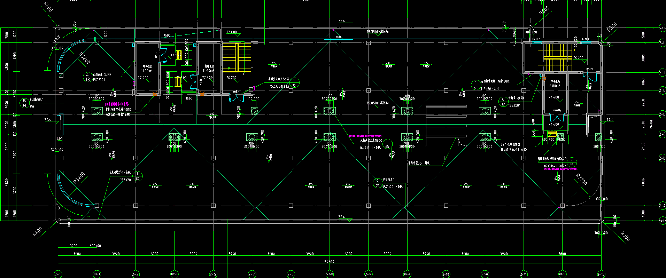Select the 2-C axis bubble on right
The width and height of the screenshot is (666, 278).
pyautogui.click(x=662, y=134)
